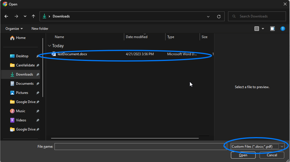
Task: Go back with the left arrow
Action: (6, 16)
